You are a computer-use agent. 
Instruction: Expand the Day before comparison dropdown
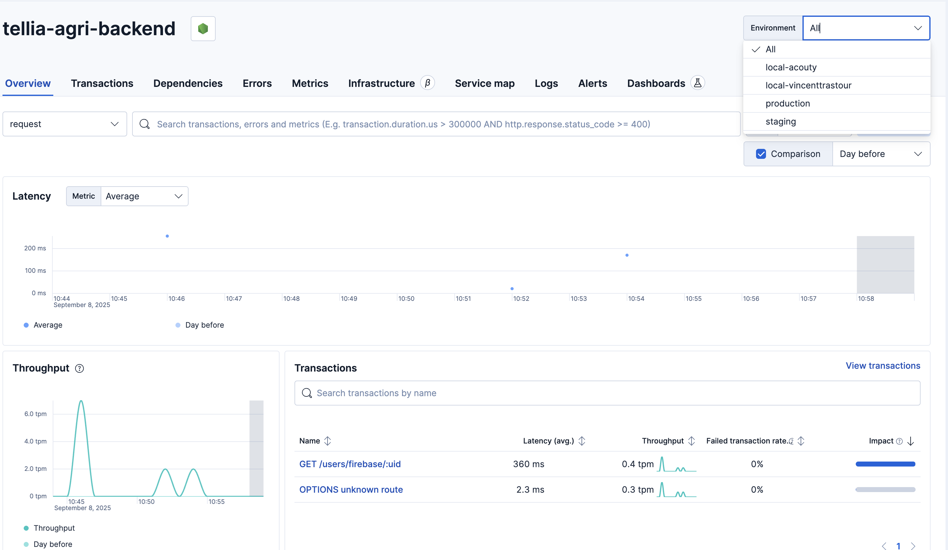881,154
